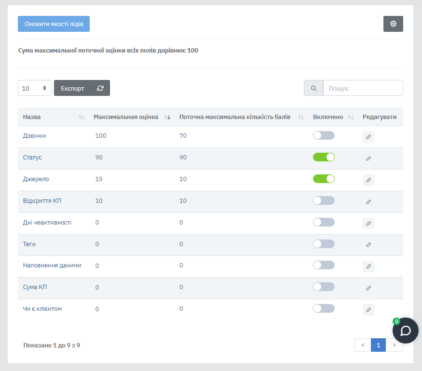Click pencil icon for Сума КП row
Image resolution: width=422 pixels, height=371 pixels.
click(368, 288)
